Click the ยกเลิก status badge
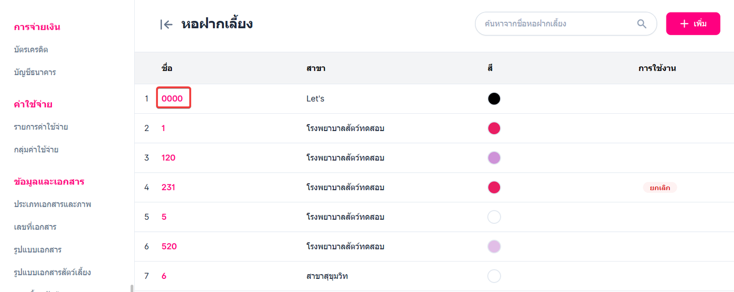This screenshot has height=292, width=734. click(660, 187)
